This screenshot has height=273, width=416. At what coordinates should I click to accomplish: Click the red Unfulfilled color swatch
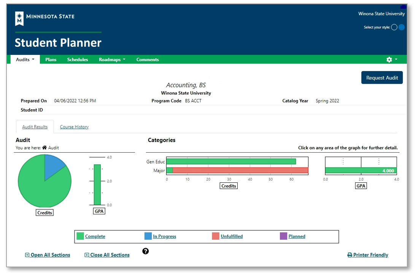click(x=216, y=236)
